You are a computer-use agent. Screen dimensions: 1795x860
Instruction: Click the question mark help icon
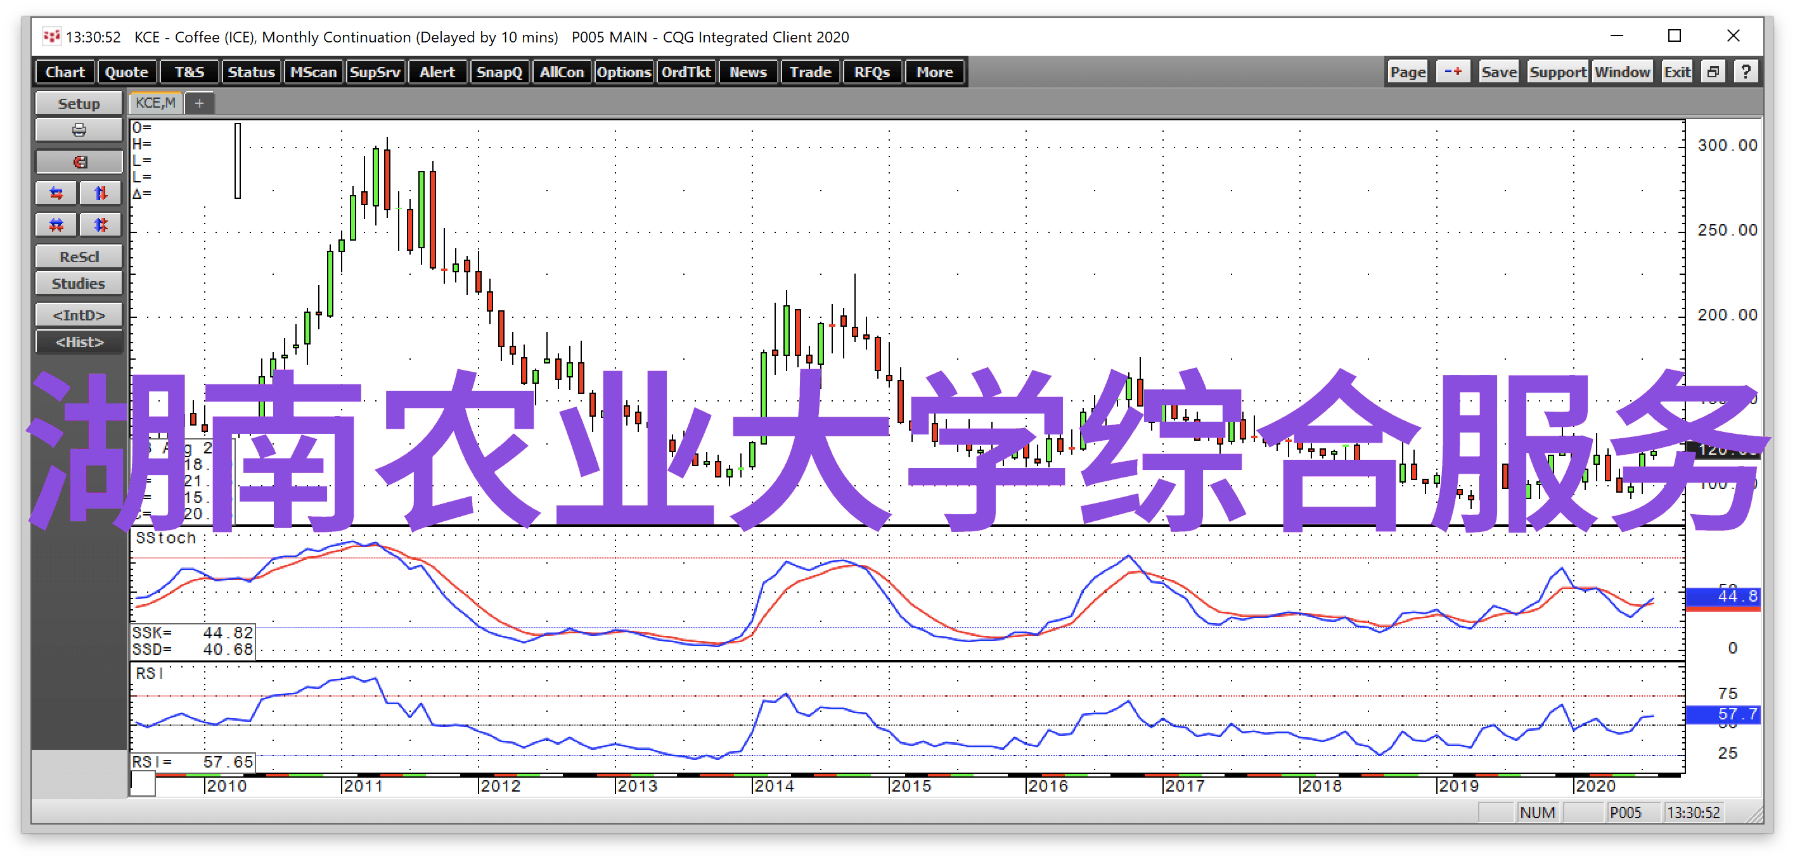[x=1746, y=72]
